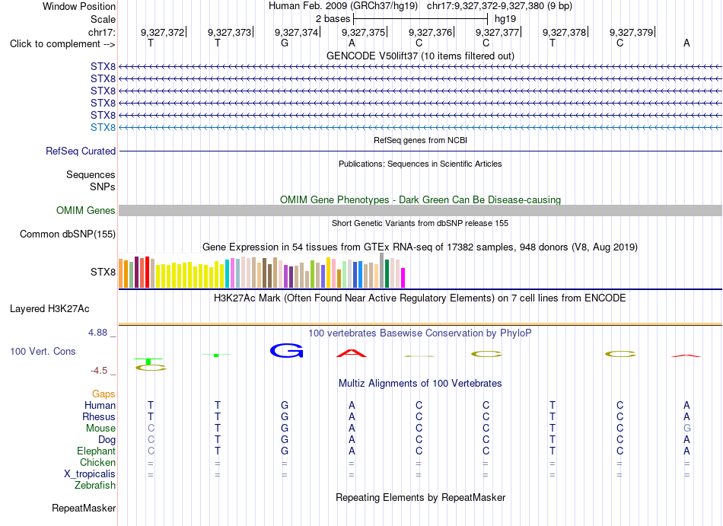
Task: Click the X_tropicalis alignment row label
Action: 90,474
